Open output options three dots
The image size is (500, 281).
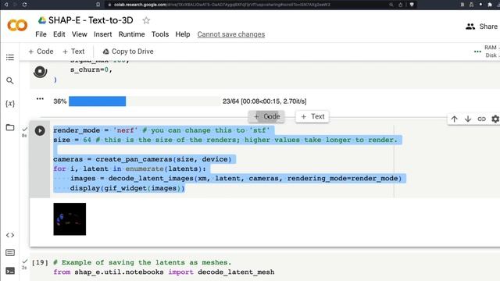click(40, 99)
